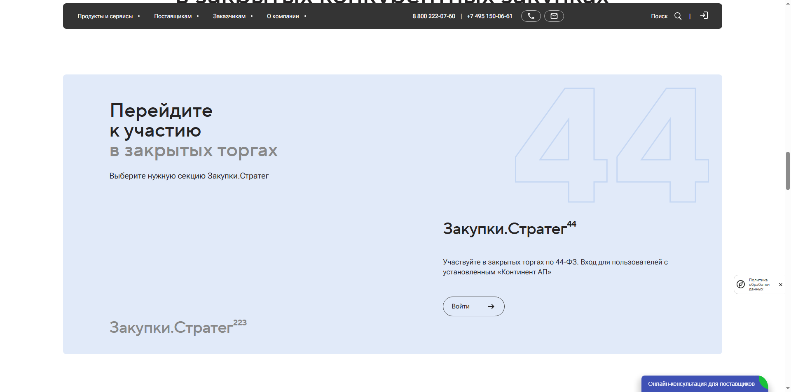This screenshot has width=791, height=392.
Task: Click the search magnifier icon
Action: (678, 16)
